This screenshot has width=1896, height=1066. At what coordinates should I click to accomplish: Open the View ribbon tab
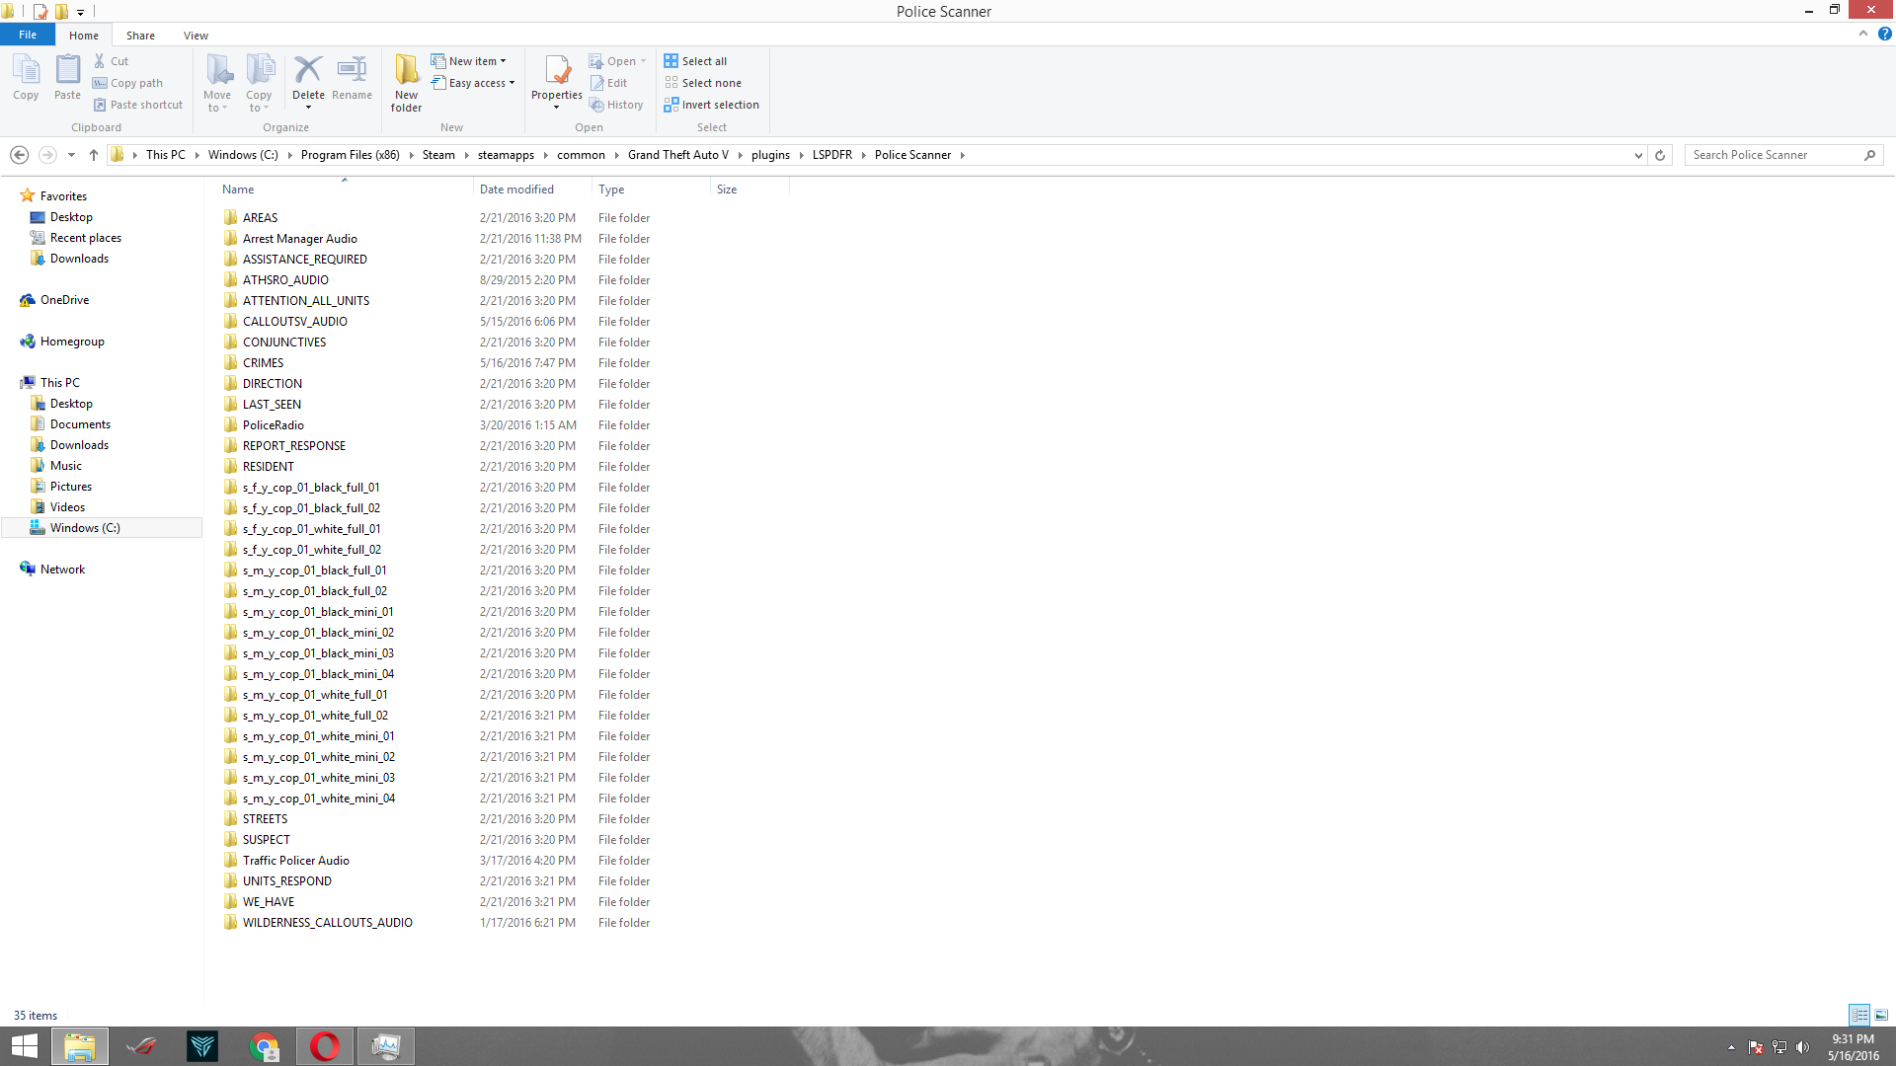pyautogui.click(x=196, y=36)
